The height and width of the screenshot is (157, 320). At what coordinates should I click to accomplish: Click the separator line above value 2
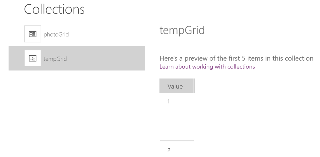tap(177, 141)
